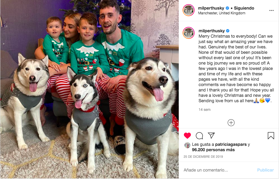This screenshot has height=179, width=279.
Task: Load more comments with the plus circle
Action: tap(231, 123)
